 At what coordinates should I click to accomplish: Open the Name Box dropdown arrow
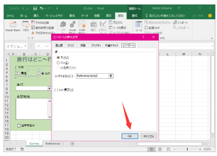point(26,46)
